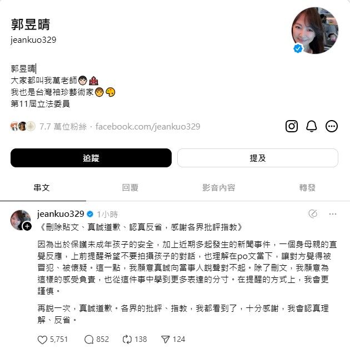Open comments via the speech bubble icon
The width and height of the screenshot is (350, 353).
coord(89,340)
